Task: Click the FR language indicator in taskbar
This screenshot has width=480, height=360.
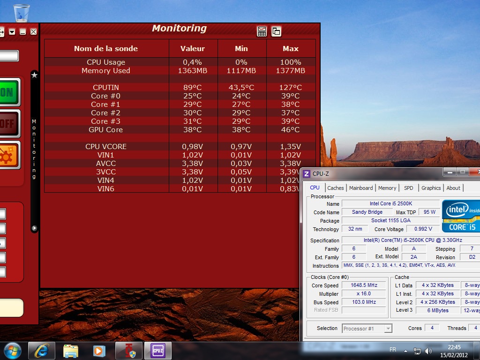Action: (x=393, y=350)
